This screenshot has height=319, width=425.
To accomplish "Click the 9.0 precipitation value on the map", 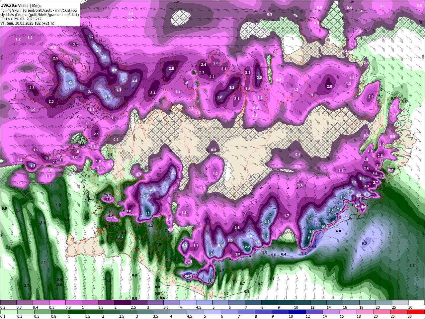I will click(312, 231).
